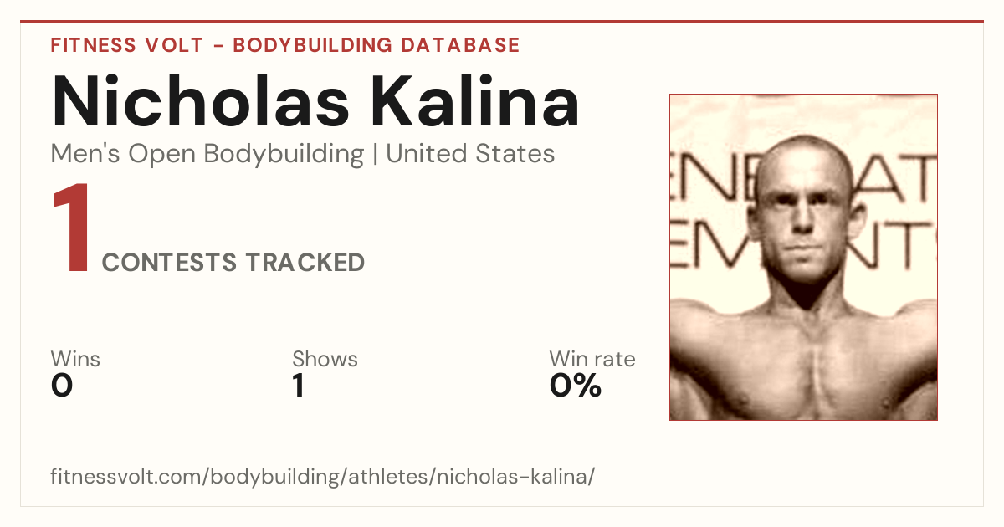The width and height of the screenshot is (1004, 527).
Task: Click the 0% win rate value
Action: tap(576, 386)
